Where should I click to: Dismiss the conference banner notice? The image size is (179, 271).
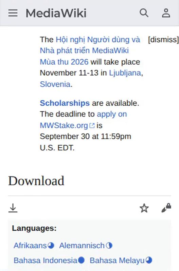point(163,39)
